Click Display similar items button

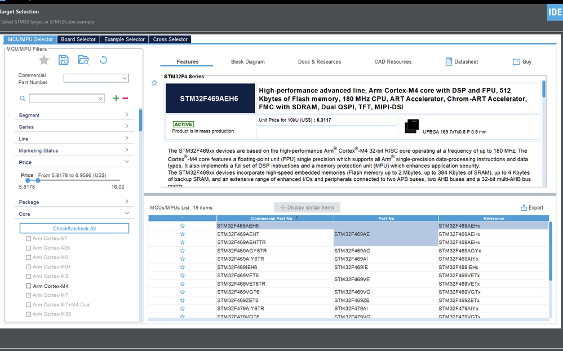[307, 207]
